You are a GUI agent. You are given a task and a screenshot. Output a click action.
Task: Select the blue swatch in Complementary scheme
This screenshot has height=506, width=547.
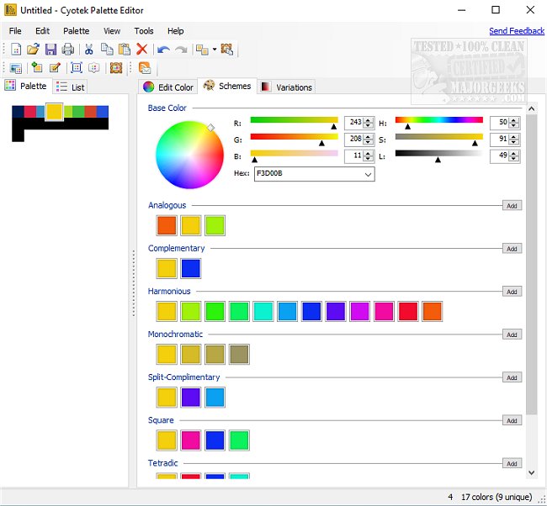(191, 268)
